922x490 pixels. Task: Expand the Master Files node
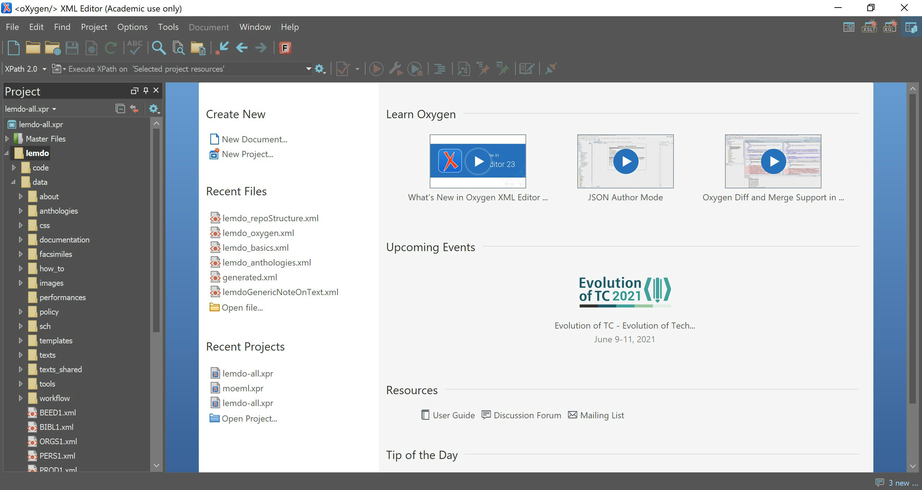click(7, 139)
